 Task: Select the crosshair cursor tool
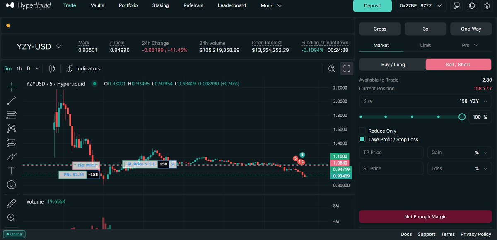coord(11,87)
